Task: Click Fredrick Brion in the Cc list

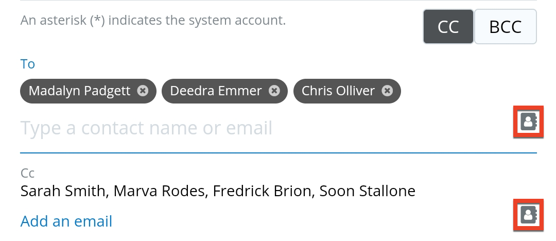Action: (262, 191)
